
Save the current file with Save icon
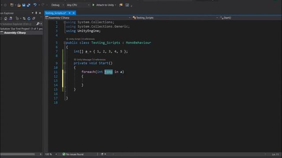(24, 5)
